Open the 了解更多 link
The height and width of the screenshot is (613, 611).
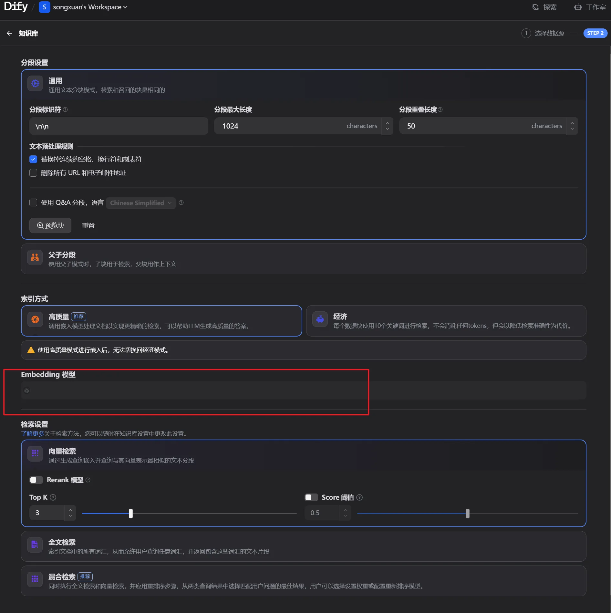click(32, 433)
